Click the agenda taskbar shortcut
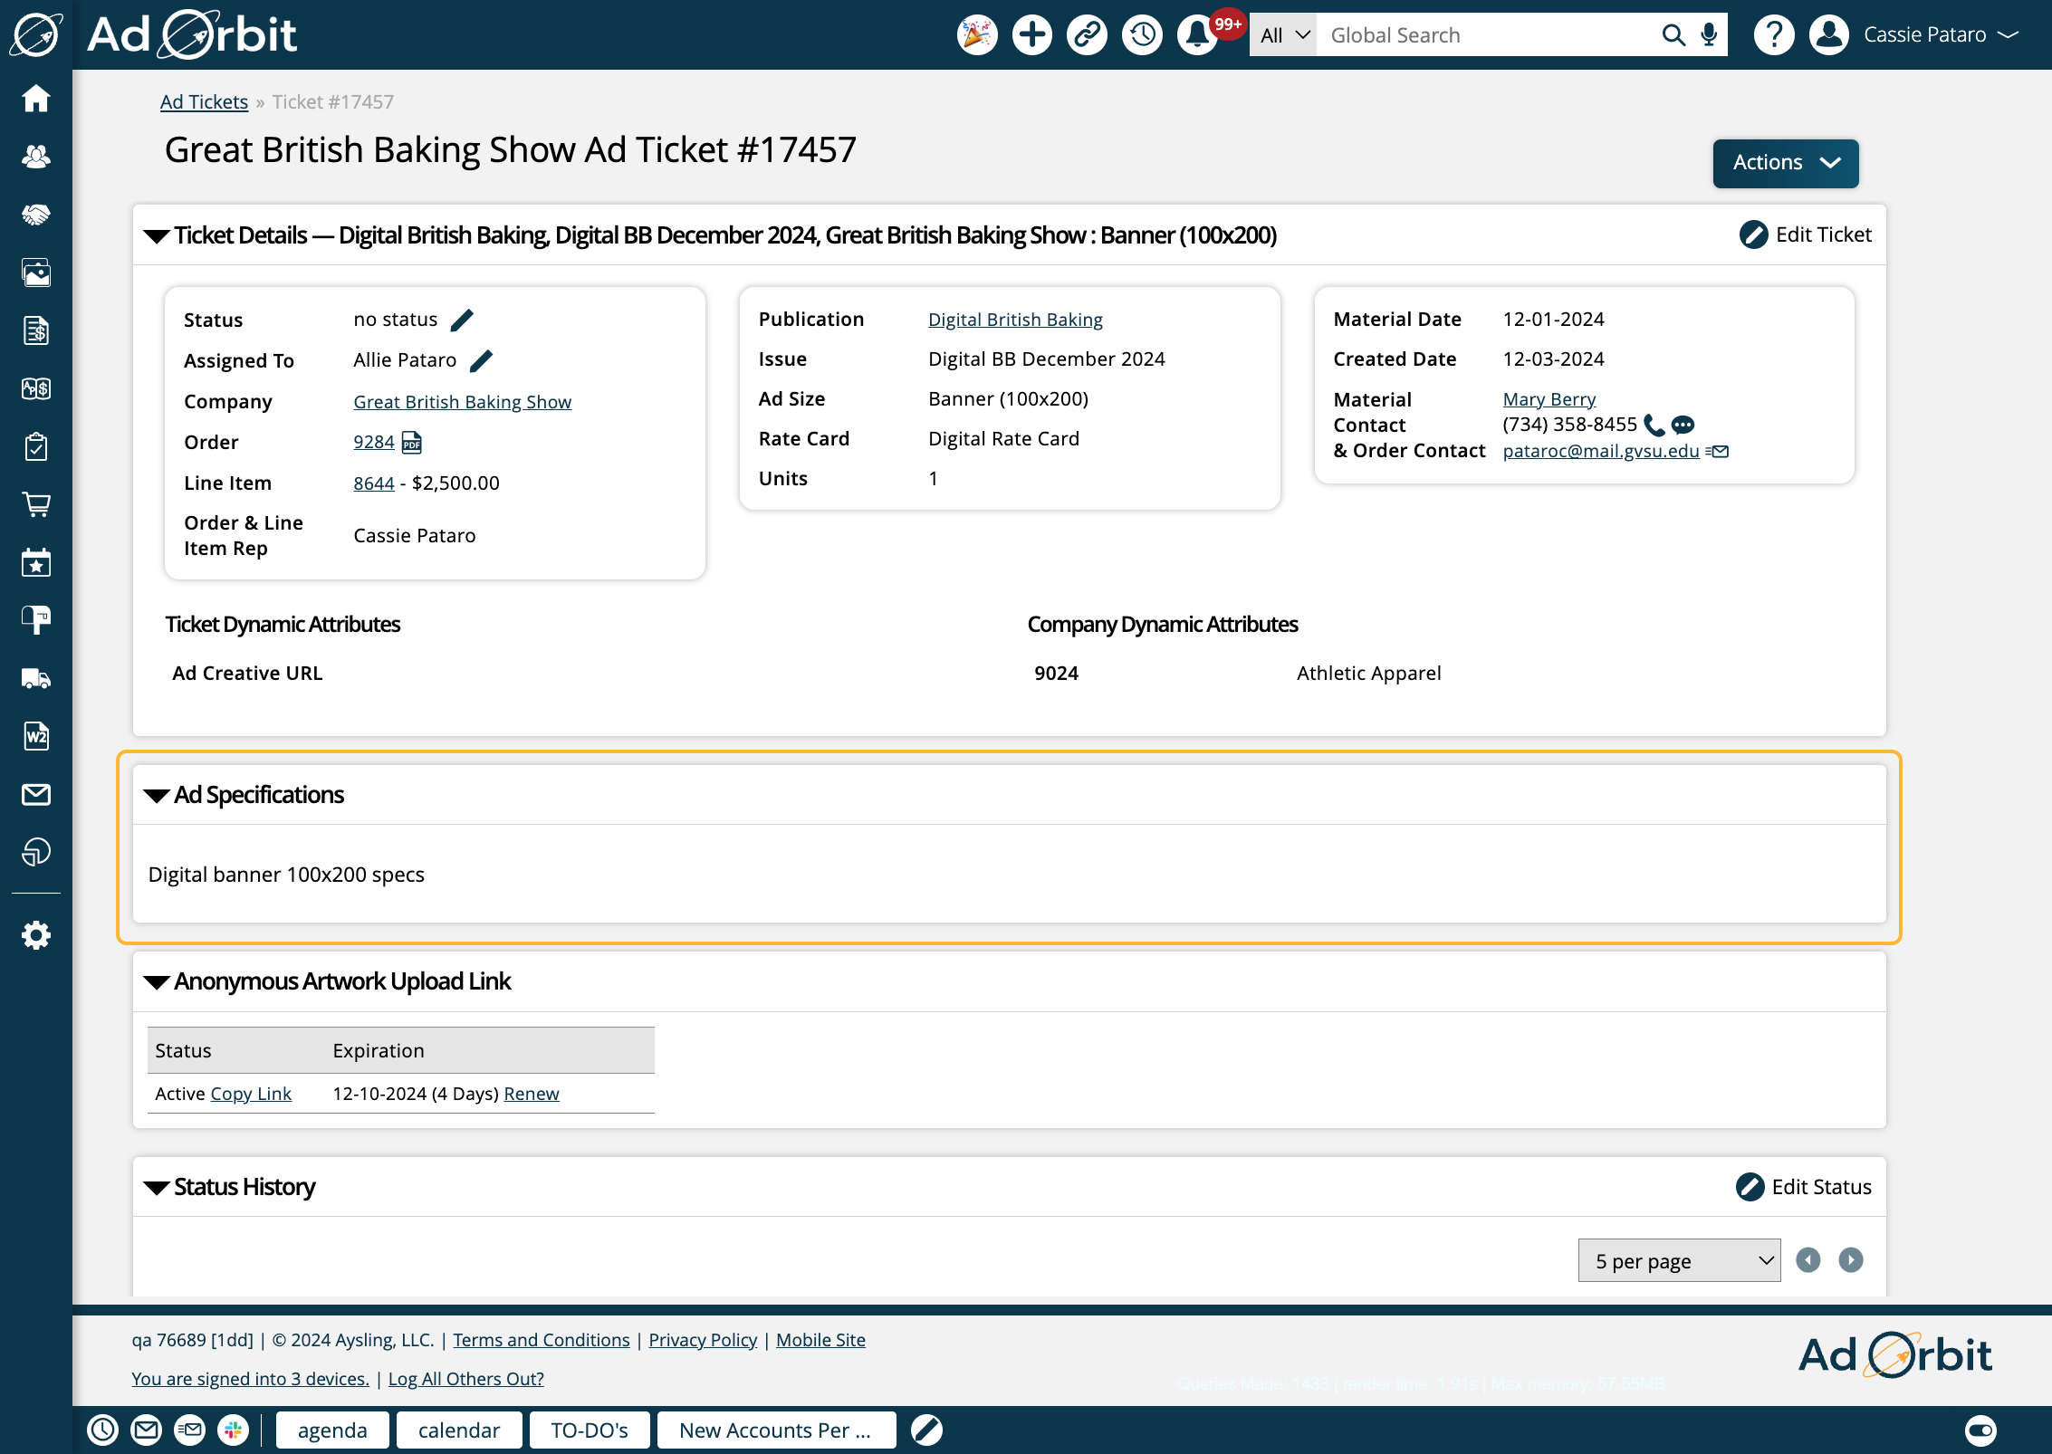 (331, 1430)
